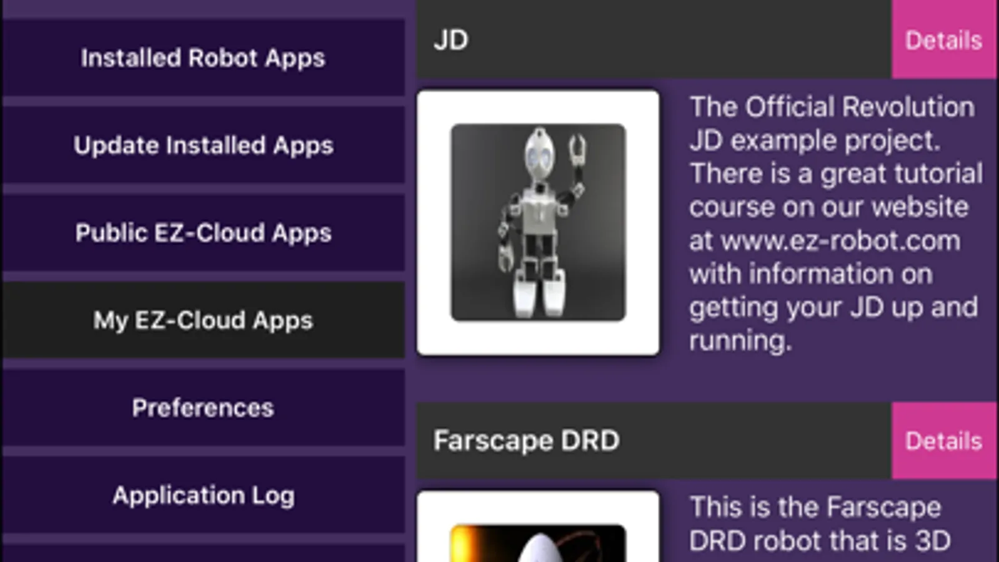
Task: Go to Public EZ-Cloud Apps
Action: tap(203, 232)
